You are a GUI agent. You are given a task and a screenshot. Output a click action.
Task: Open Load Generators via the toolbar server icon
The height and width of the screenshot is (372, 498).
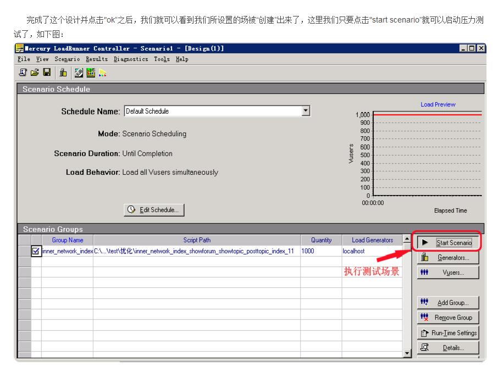coord(63,73)
